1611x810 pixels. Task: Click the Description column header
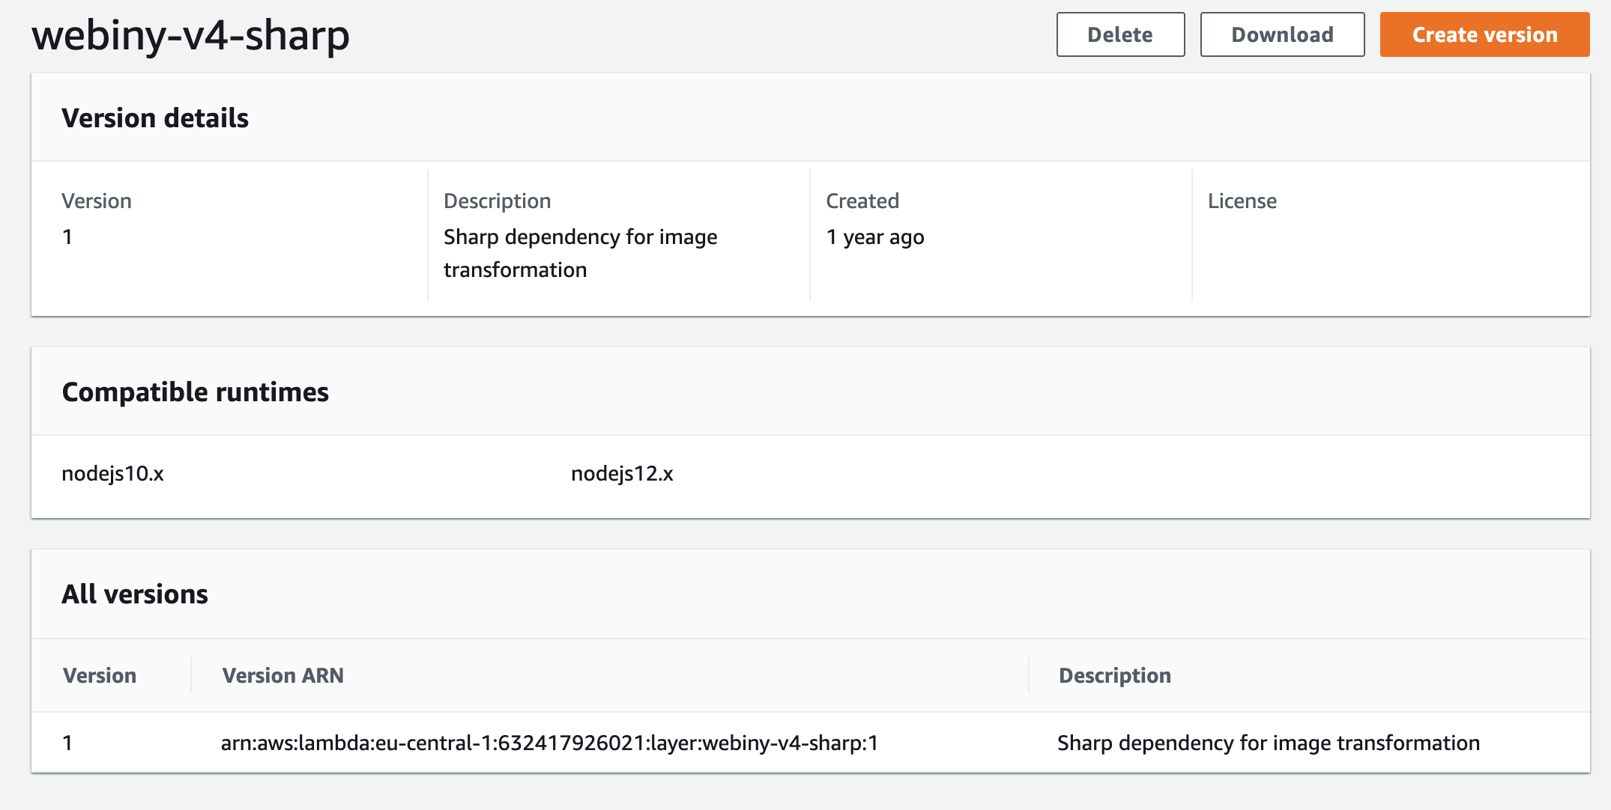(1115, 675)
